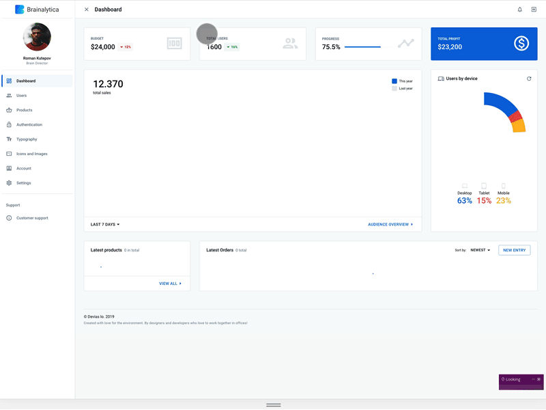
Task: Click the notification bell in the top bar
Action: click(x=518, y=9)
